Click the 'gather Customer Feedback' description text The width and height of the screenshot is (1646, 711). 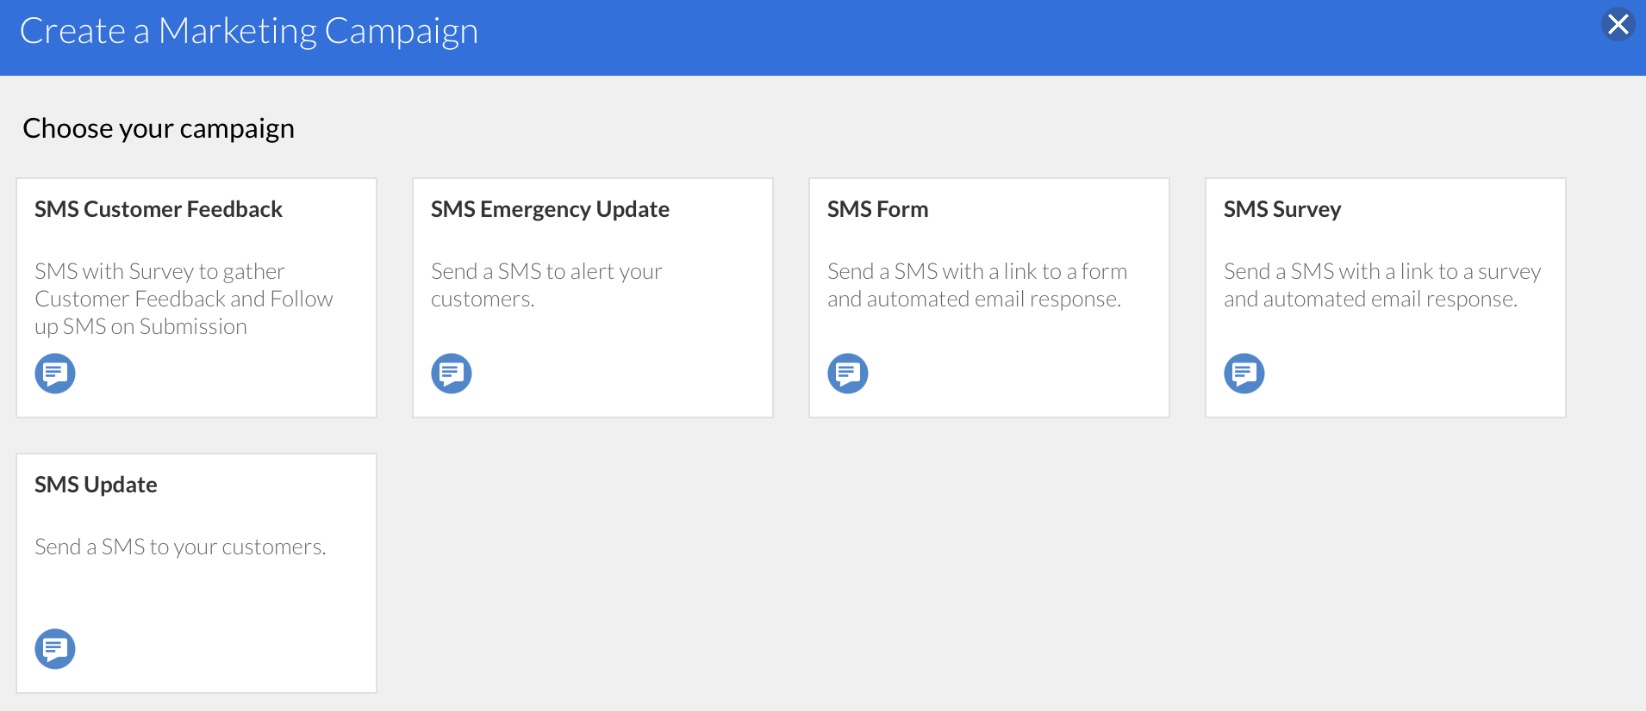pyautogui.click(x=184, y=299)
